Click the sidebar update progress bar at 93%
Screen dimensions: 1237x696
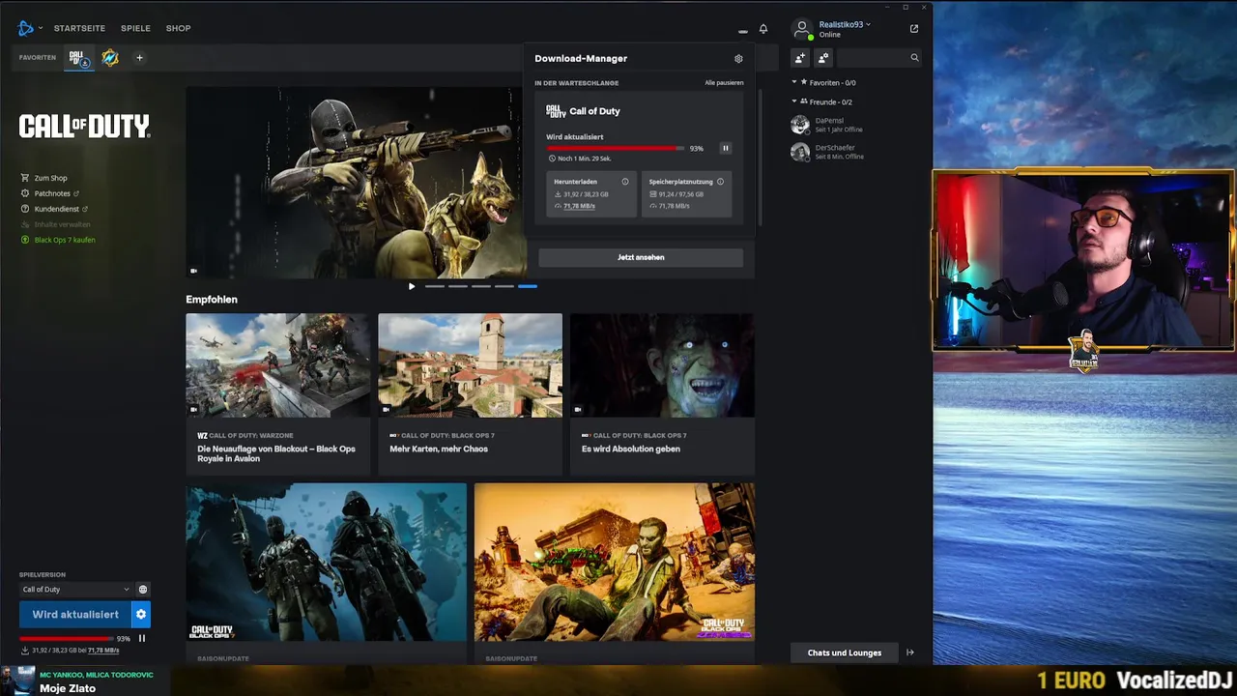(x=66, y=639)
